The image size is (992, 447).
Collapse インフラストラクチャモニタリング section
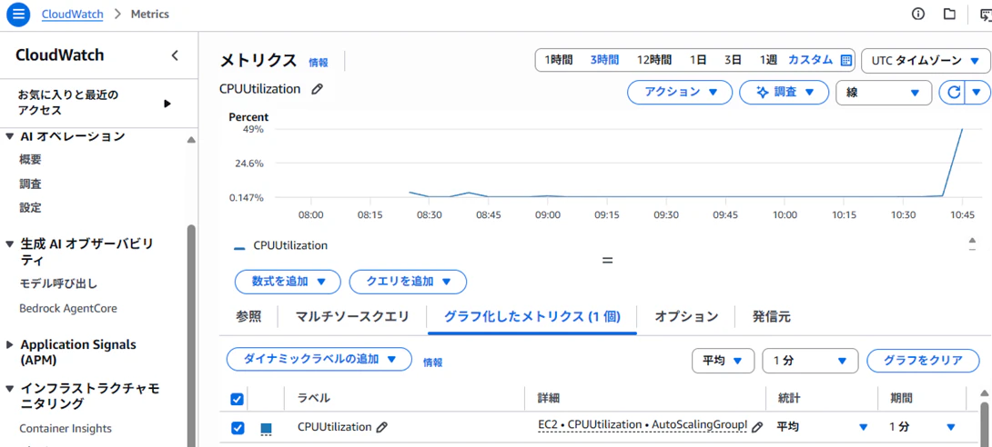[9, 389]
